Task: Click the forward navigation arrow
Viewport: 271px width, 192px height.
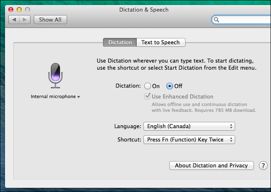Action: pos(25,20)
